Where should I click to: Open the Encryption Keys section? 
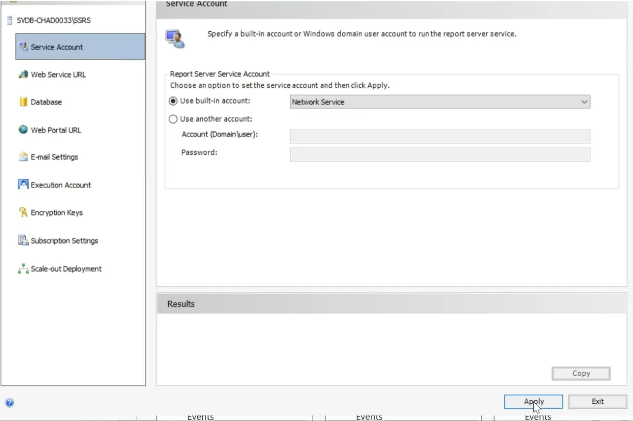pyautogui.click(x=56, y=212)
